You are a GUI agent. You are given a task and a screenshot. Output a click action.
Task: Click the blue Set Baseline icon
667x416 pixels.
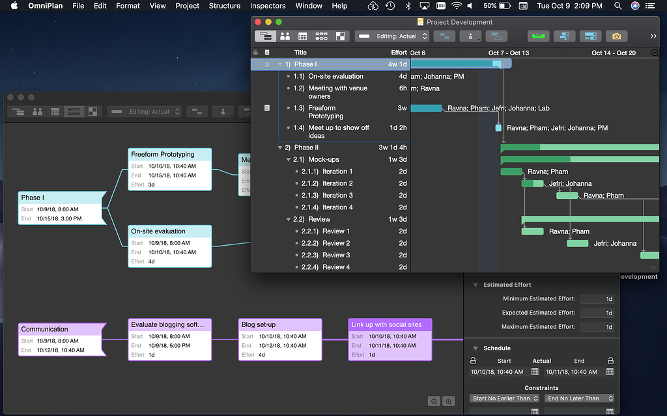(565, 36)
